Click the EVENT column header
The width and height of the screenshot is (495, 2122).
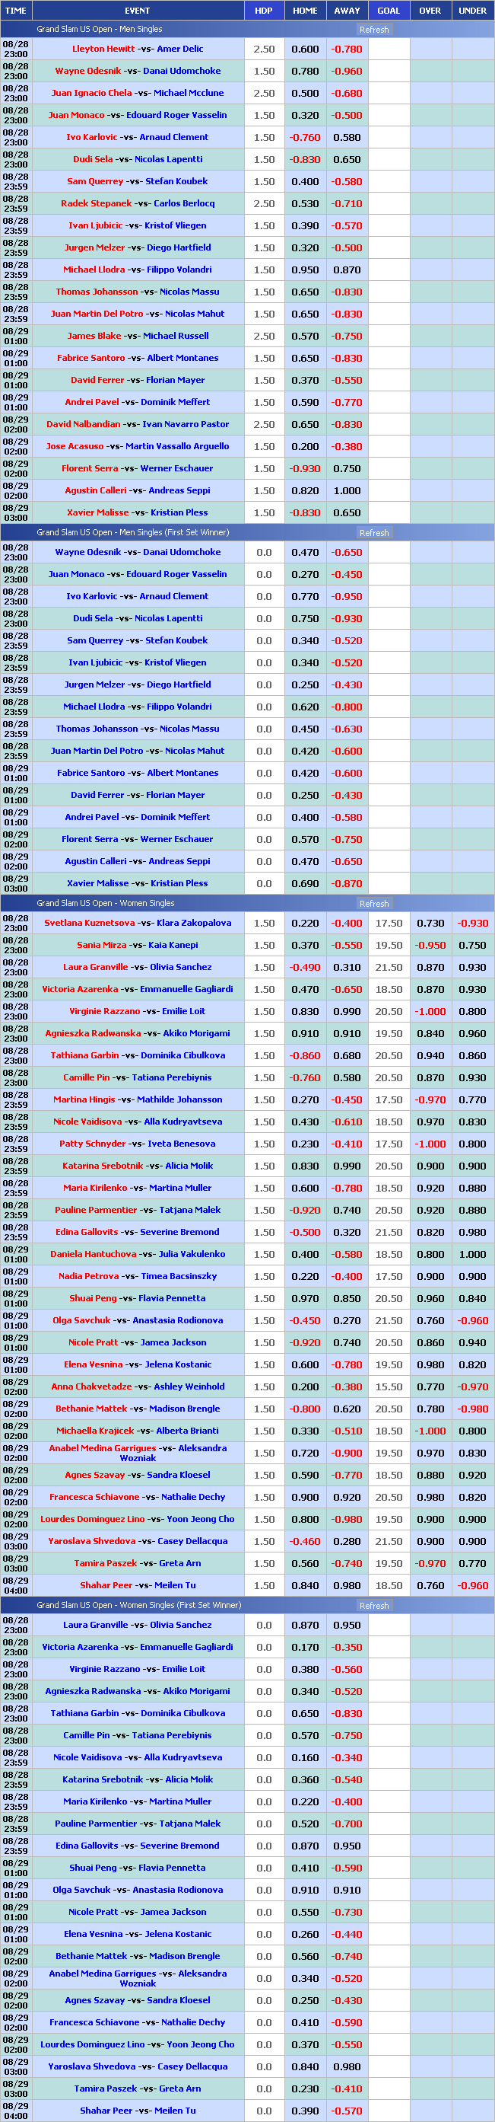coord(138,11)
